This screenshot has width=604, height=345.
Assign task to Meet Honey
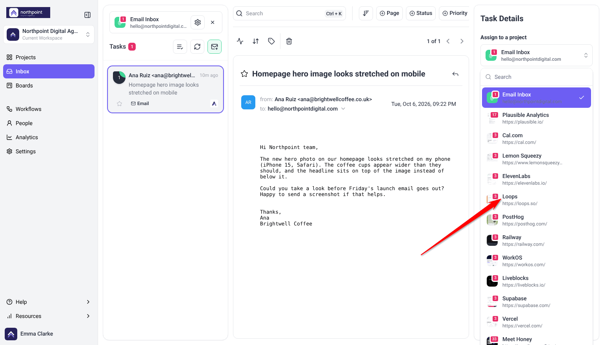(x=537, y=340)
